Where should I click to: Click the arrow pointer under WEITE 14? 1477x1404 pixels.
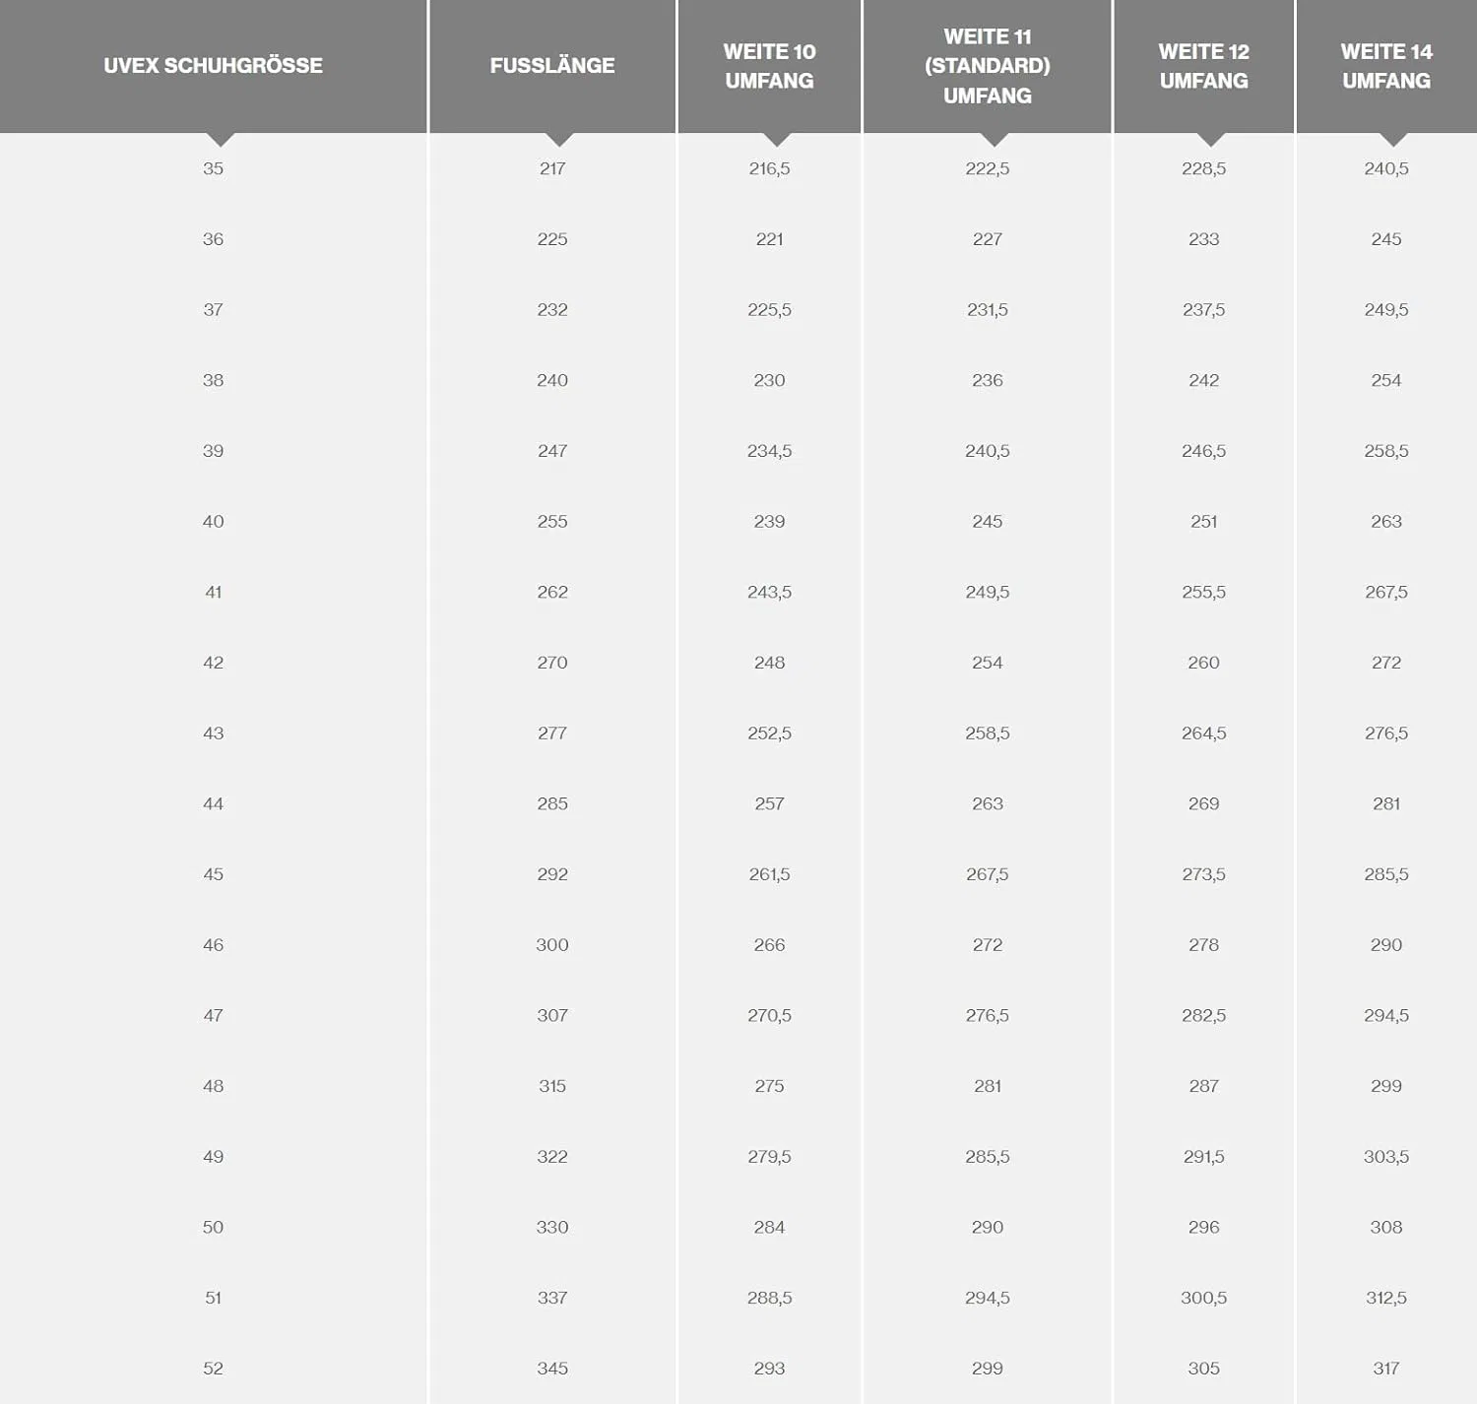coord(1393,139)
